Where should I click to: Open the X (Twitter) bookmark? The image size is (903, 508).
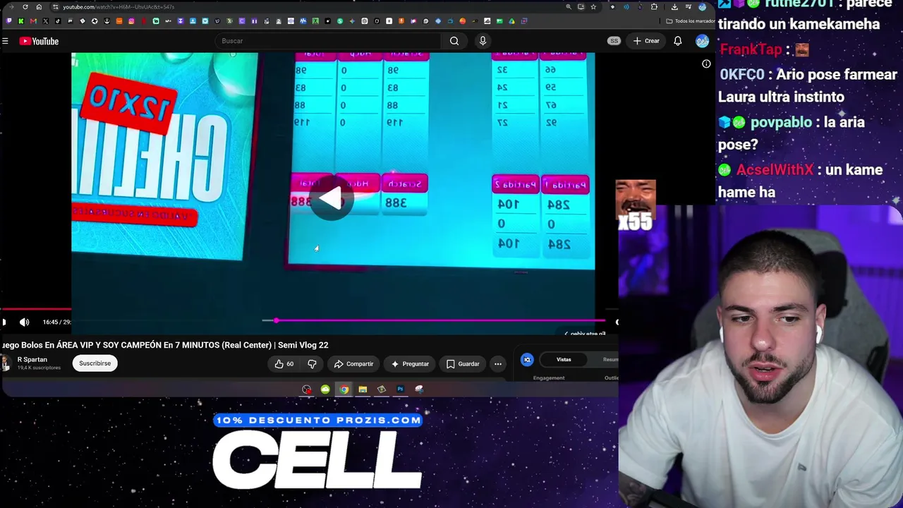(x=46, y=21)
